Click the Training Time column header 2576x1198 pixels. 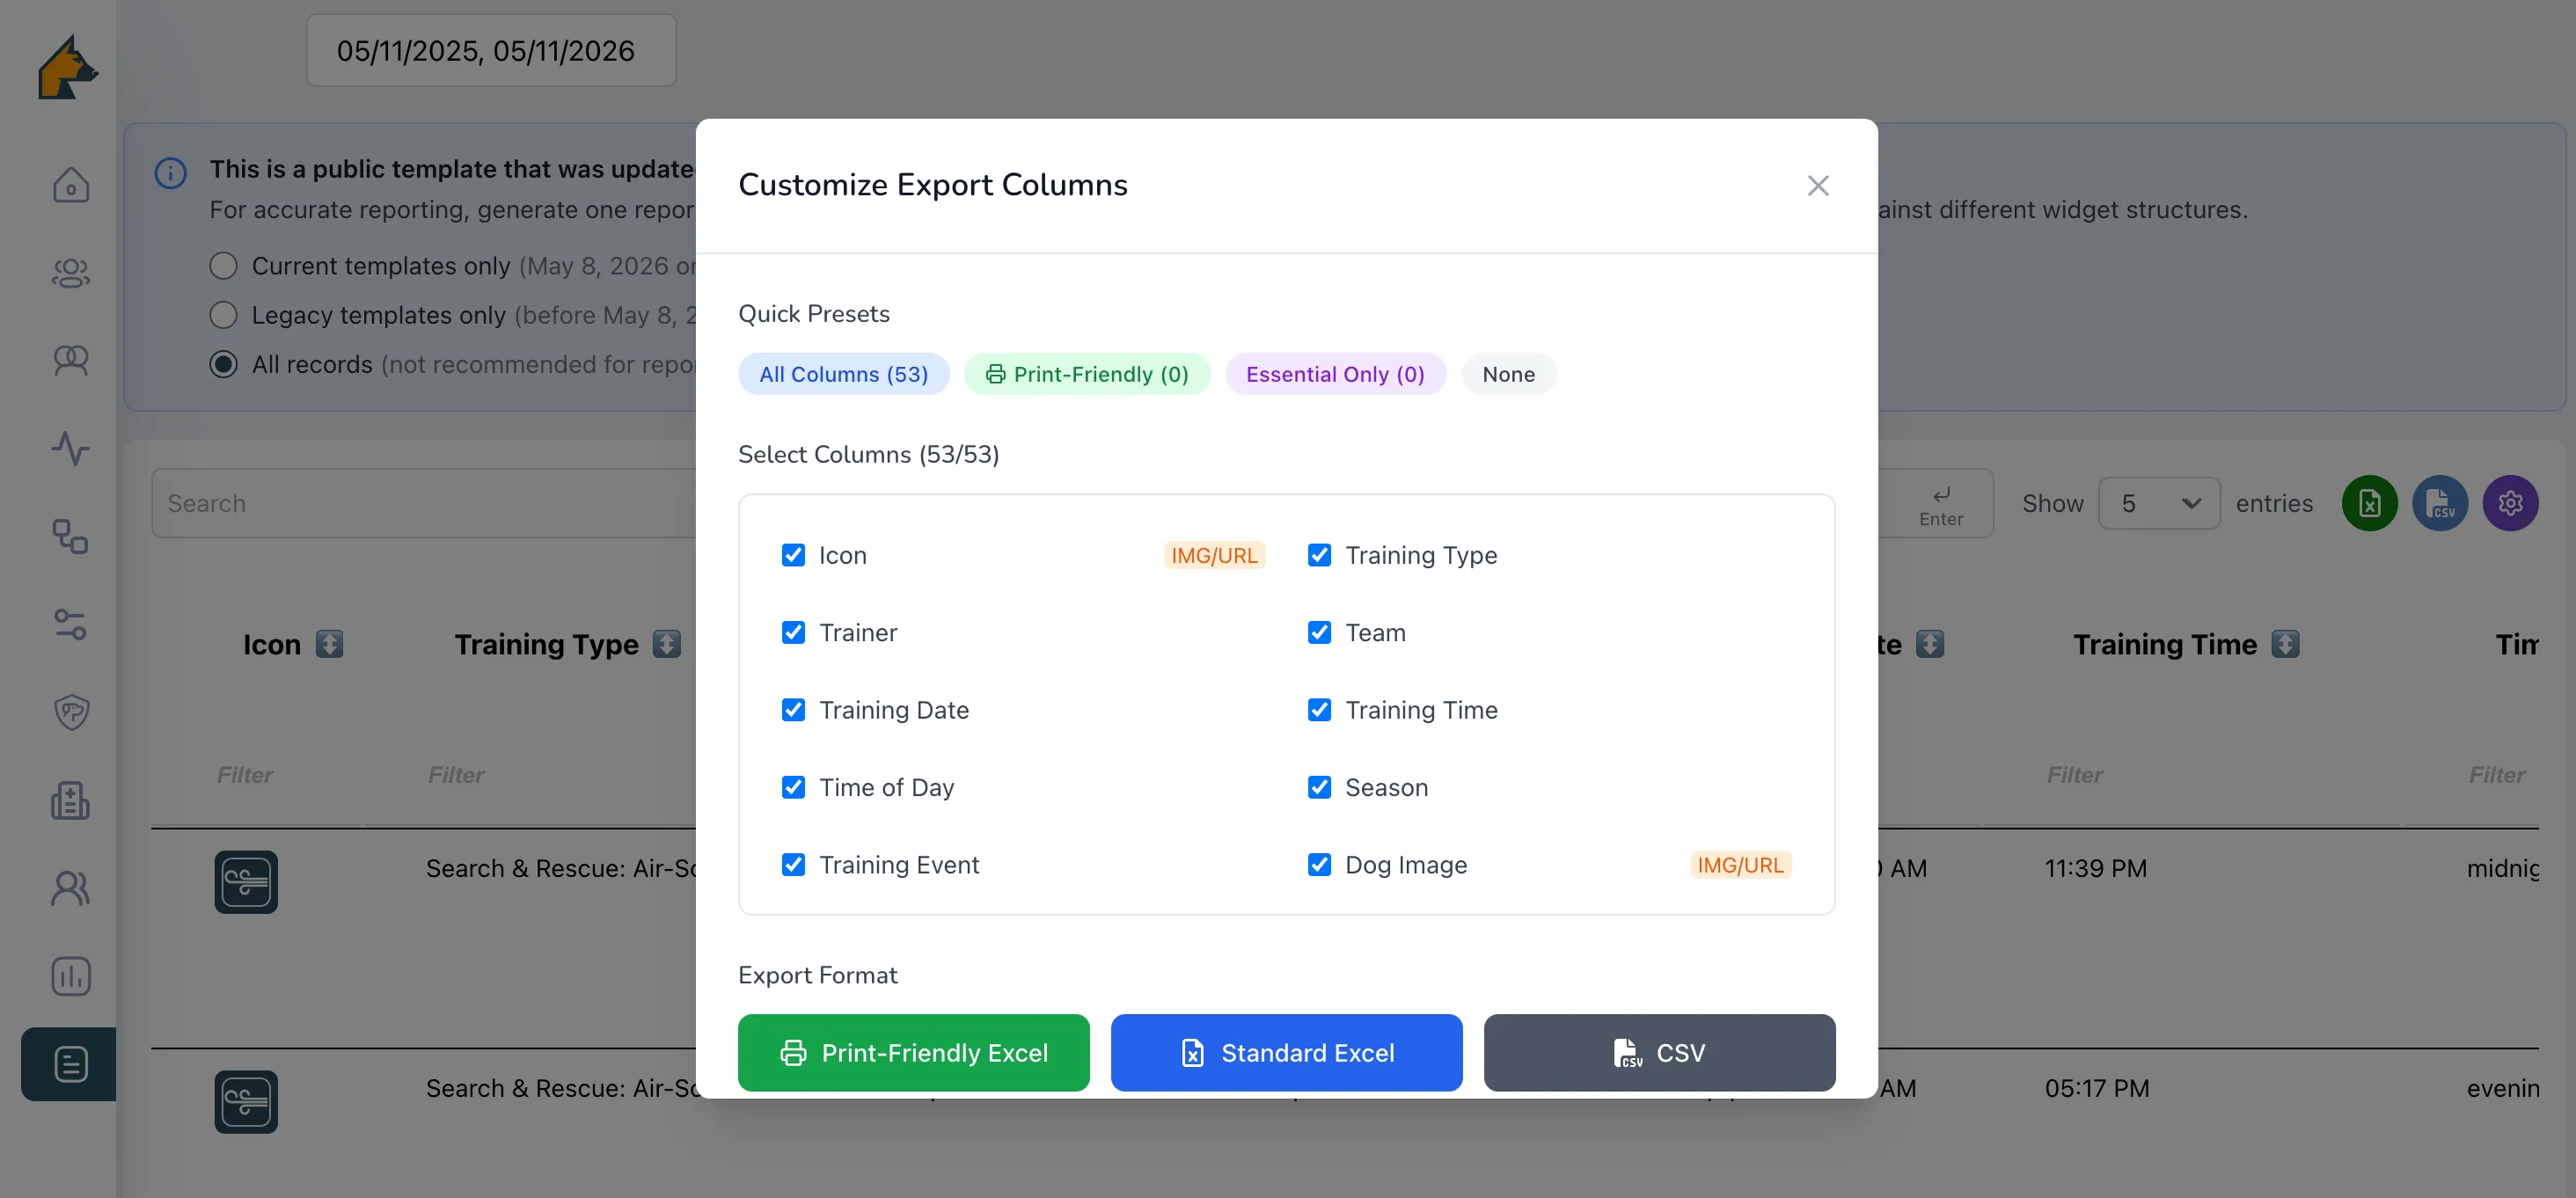[2165, 644]
